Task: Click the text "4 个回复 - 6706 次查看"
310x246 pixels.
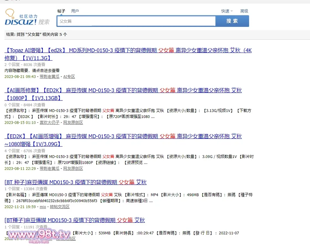Action: [25, 151]
